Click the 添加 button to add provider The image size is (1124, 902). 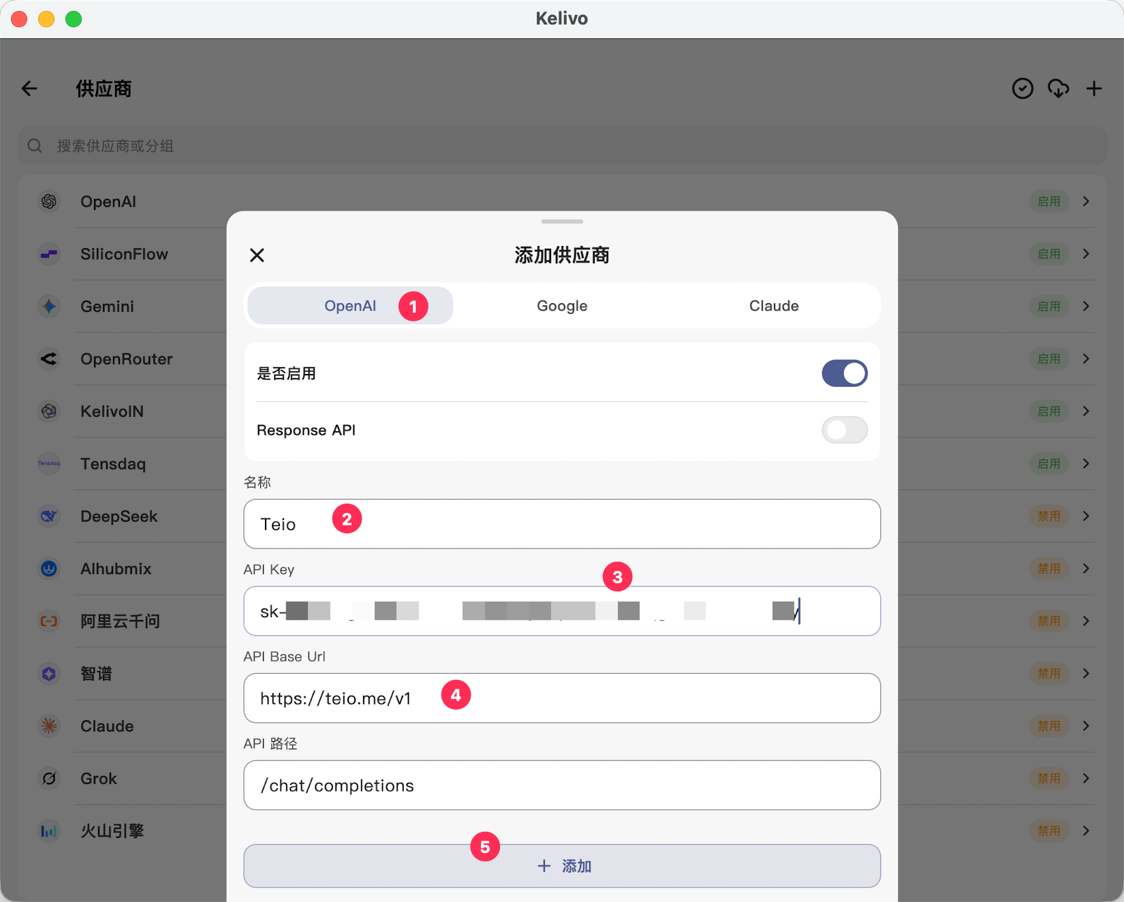click(562, 866)
